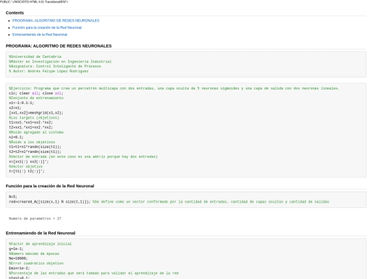Screen dimensions: 372x279
Task: Click the comment %Ruido a los objetivos
Action: [32, 142]
